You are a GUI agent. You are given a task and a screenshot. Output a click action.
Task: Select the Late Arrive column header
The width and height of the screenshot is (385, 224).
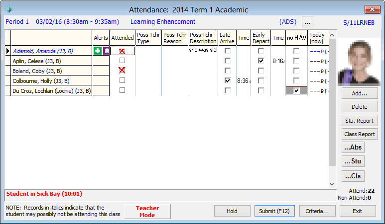(x=227, y=38)
